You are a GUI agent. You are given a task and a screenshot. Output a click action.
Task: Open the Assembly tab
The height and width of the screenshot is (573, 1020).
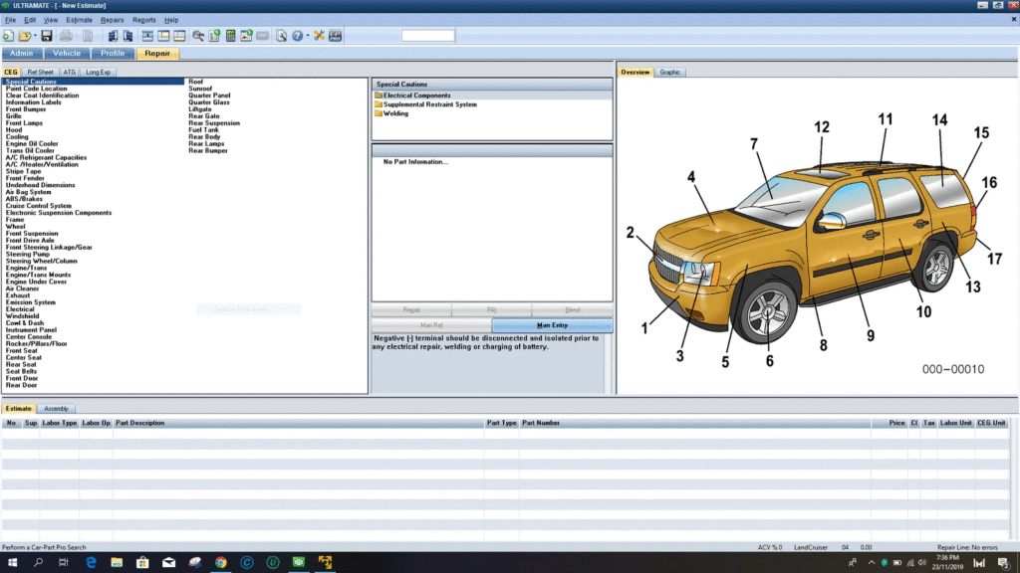(x=57, y=409)
